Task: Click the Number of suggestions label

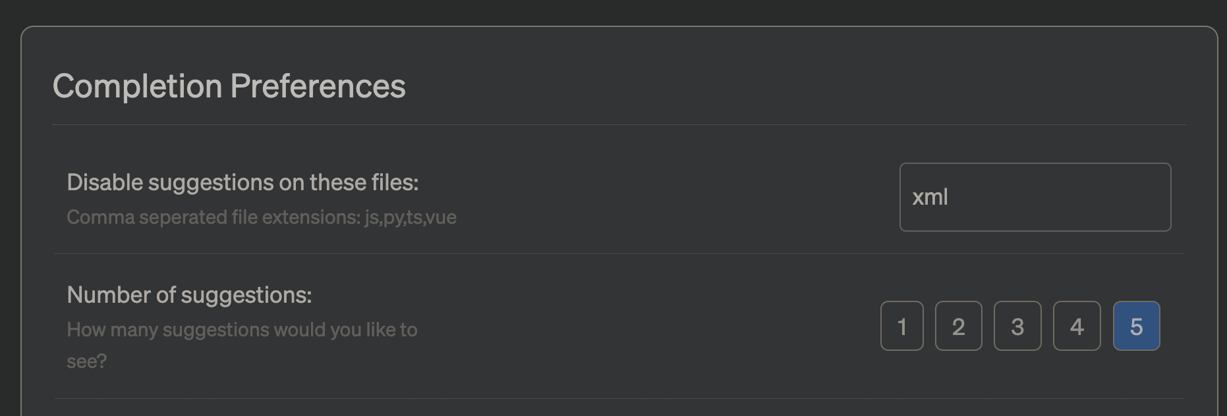Action: tap(190, 296)
